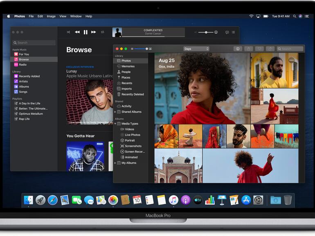
Task: Open the Help menu
Action: click(89, 16)
